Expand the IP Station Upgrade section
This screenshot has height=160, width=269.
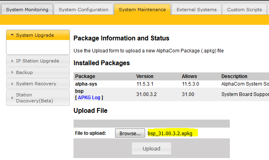(x=38, y=61)
